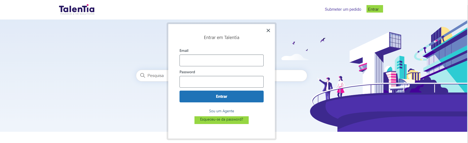
Task: Follow the Esqueceu-se da password? link
Action: [x=221, y=119]
